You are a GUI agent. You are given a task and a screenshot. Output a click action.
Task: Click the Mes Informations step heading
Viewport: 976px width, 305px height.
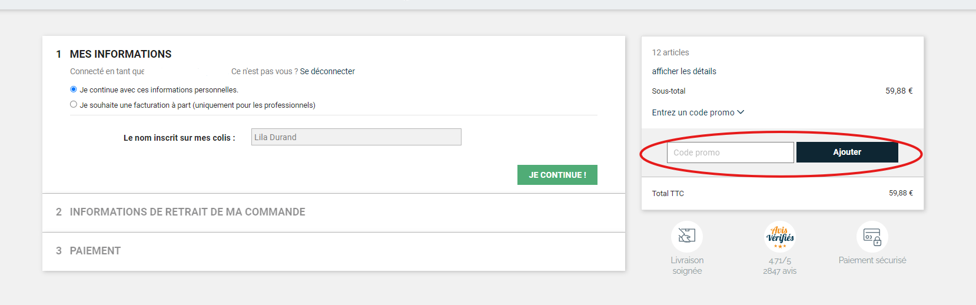120,54
